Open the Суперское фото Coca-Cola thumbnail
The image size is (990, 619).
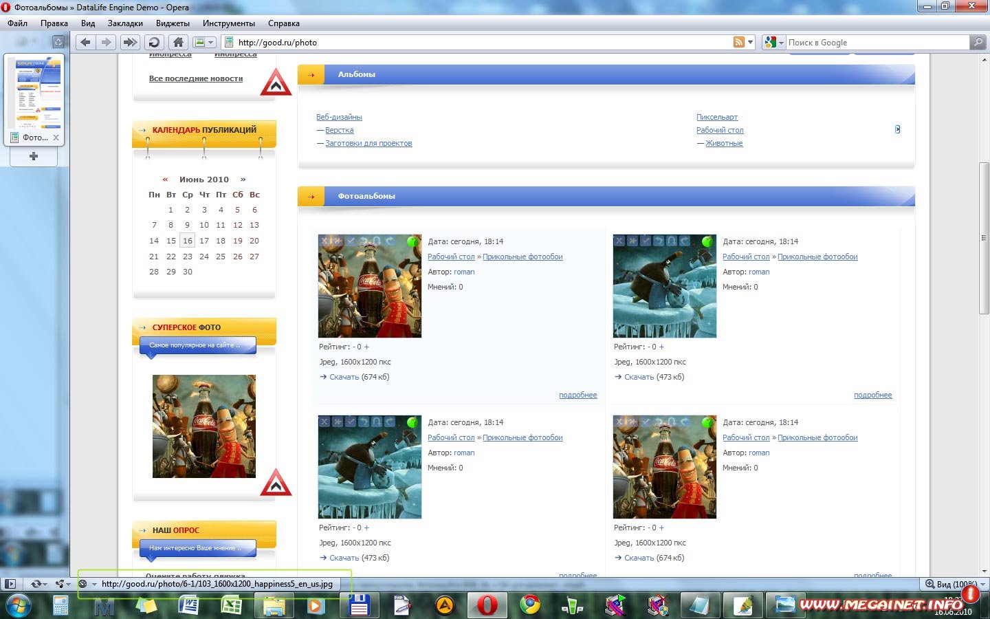pyautogui.click(x=204, y=426)
